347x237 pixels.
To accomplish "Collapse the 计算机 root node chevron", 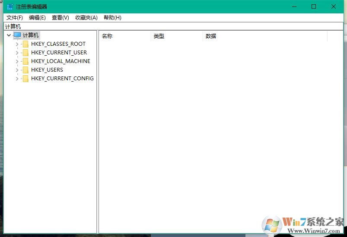I will pyautogui.click(x=9, y=35).
